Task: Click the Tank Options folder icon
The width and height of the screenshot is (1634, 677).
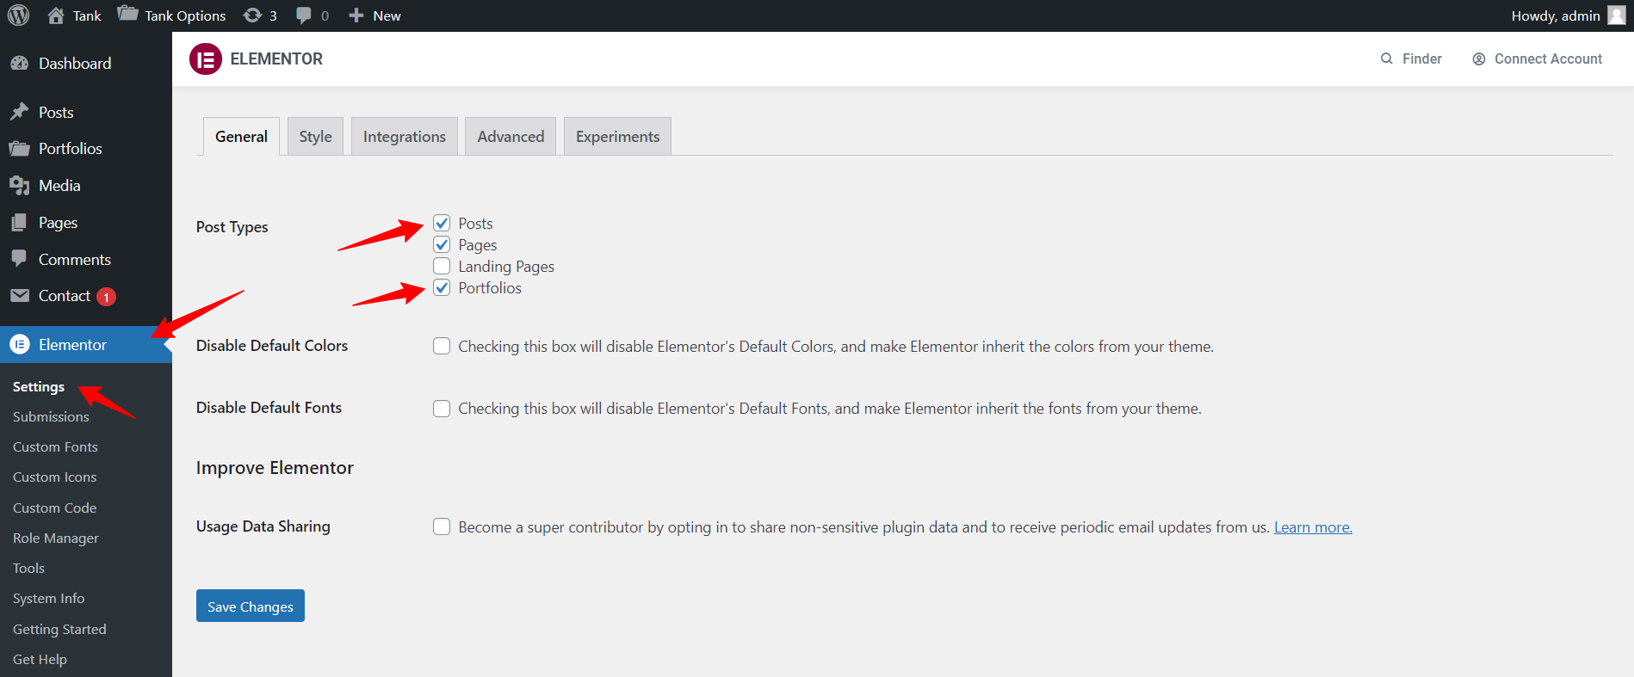Action: (x=127, y=15)
